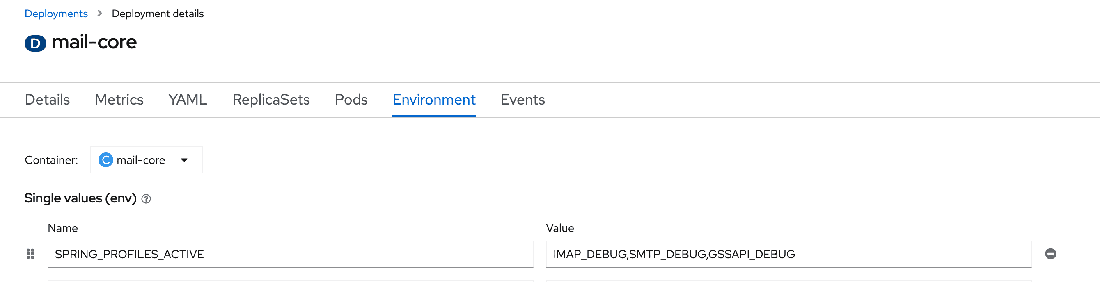Open the Events tab
This screenshot has width=1100, height=282.
(522, 100)
